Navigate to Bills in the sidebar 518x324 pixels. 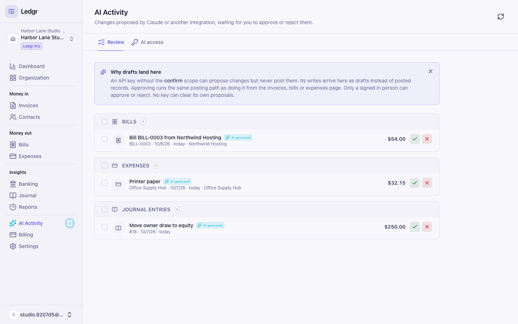pyautogui.click(x=41, y=145)
